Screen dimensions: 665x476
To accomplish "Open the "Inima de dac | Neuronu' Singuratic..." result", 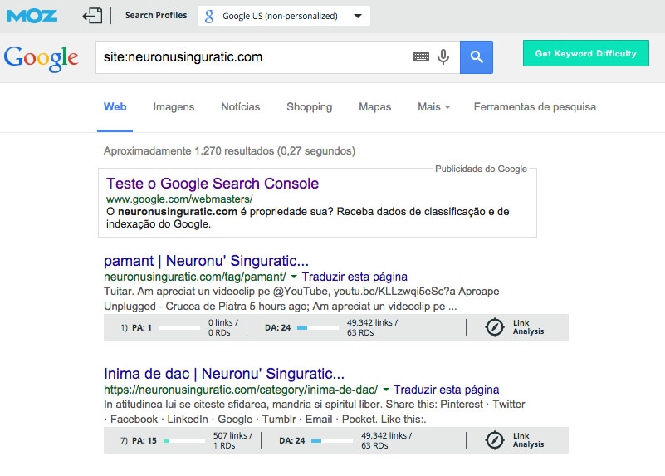I will 224,373.
